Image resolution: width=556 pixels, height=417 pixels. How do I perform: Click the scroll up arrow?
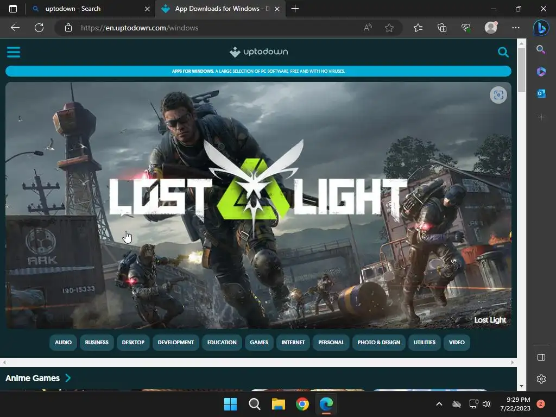click(x=521, y=43)
